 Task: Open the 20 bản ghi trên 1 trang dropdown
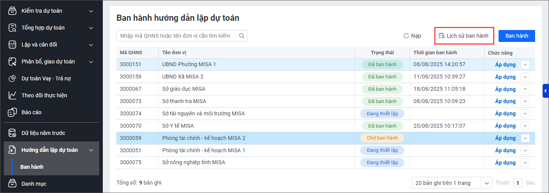pos(452,183)
